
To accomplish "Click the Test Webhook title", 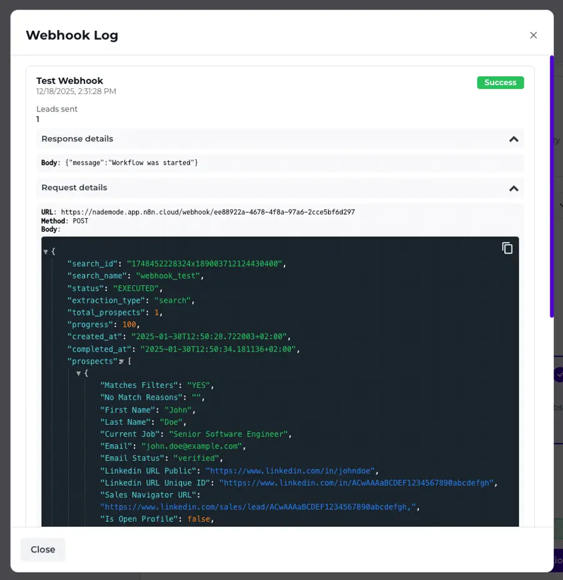I will click(x=69, y=80).
